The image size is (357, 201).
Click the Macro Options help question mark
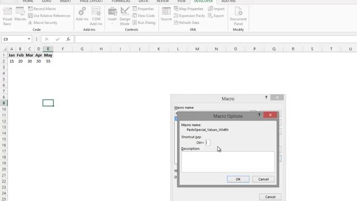(x=259, y=115)
